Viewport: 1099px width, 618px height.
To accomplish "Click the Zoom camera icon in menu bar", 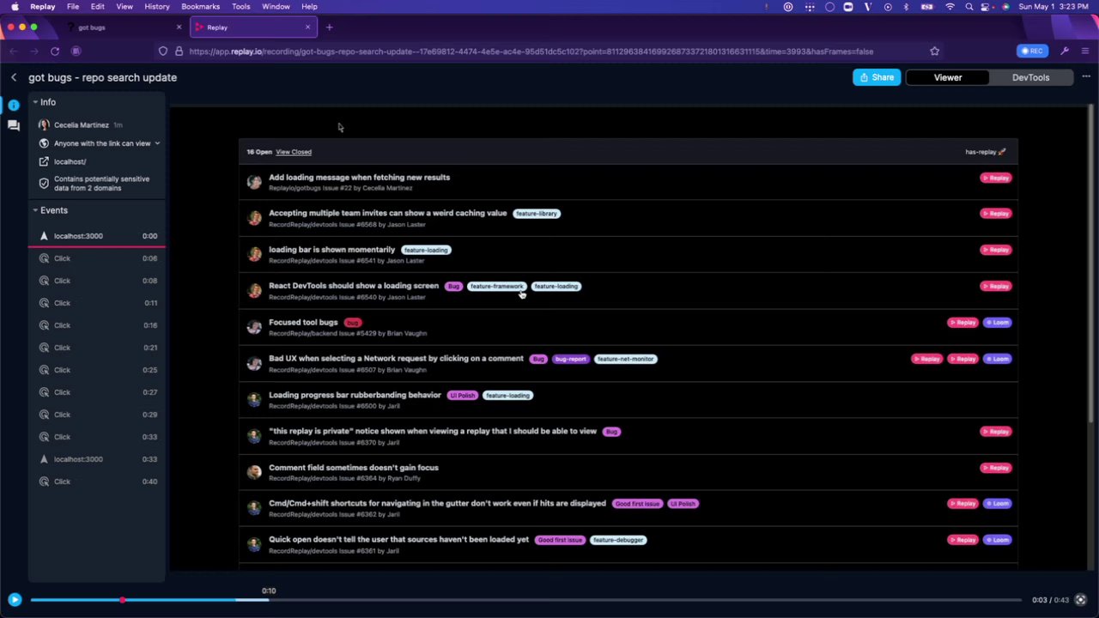I will (848, 7).
